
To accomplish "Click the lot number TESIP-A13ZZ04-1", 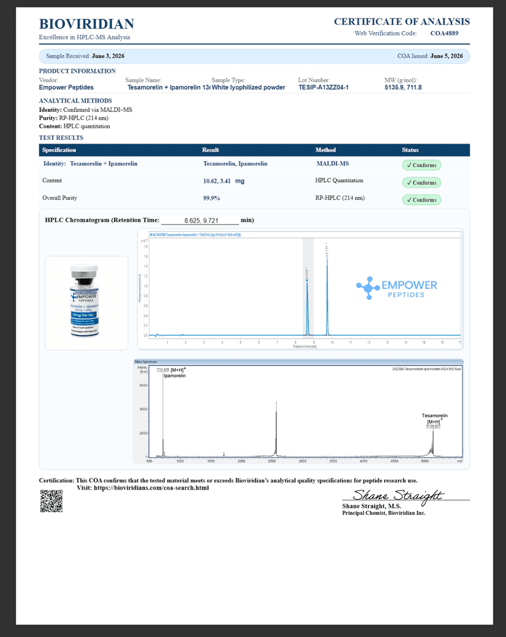I will pyautogui.click(x=323, y=87).
